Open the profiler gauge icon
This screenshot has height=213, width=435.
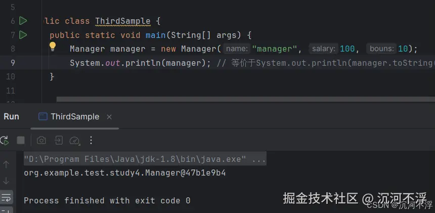point(75,141)
